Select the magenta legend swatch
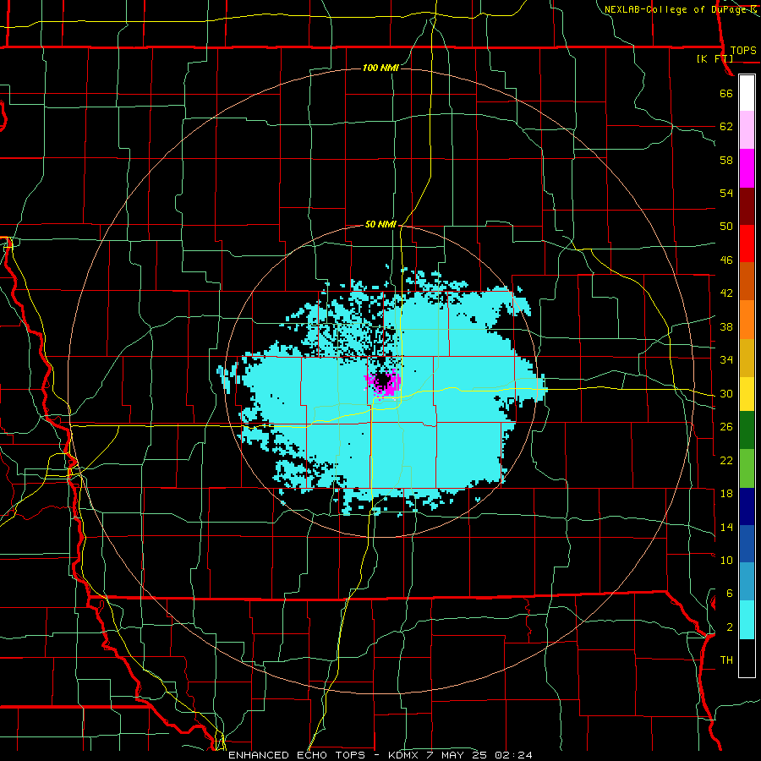 747,168
